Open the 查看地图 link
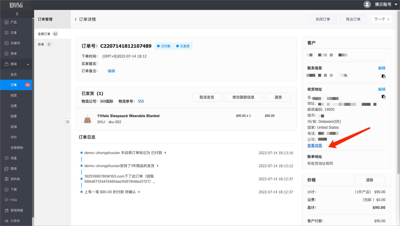The height and width of the screenshot is (226, 400). [314, 146]
